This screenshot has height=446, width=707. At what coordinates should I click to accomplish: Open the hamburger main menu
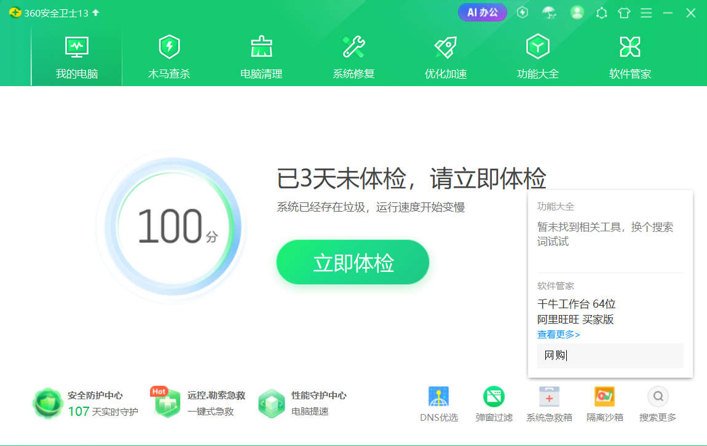point(646,12)
